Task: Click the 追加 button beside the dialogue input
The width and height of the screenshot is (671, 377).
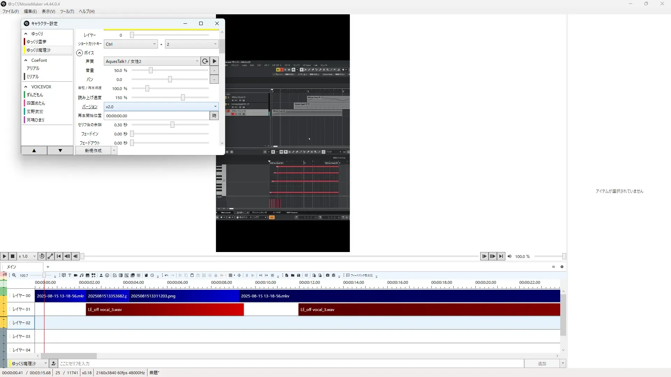Action: pos(542,364)
